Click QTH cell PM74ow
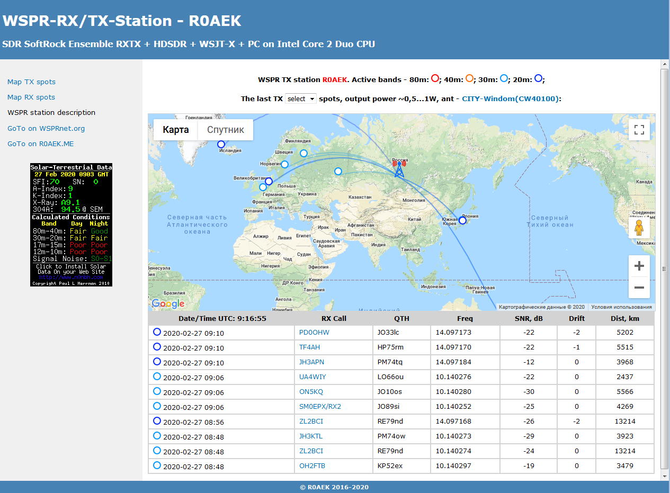This screenshot has height=493, width=670. click(401, 436)
